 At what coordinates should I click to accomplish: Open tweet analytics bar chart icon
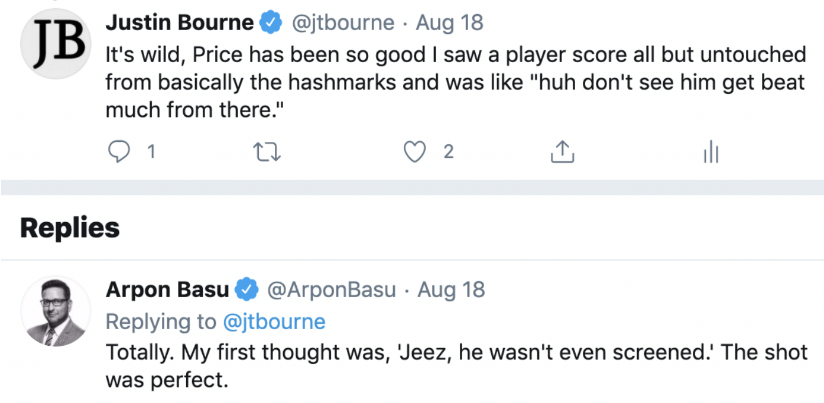(x=711, y=154)
